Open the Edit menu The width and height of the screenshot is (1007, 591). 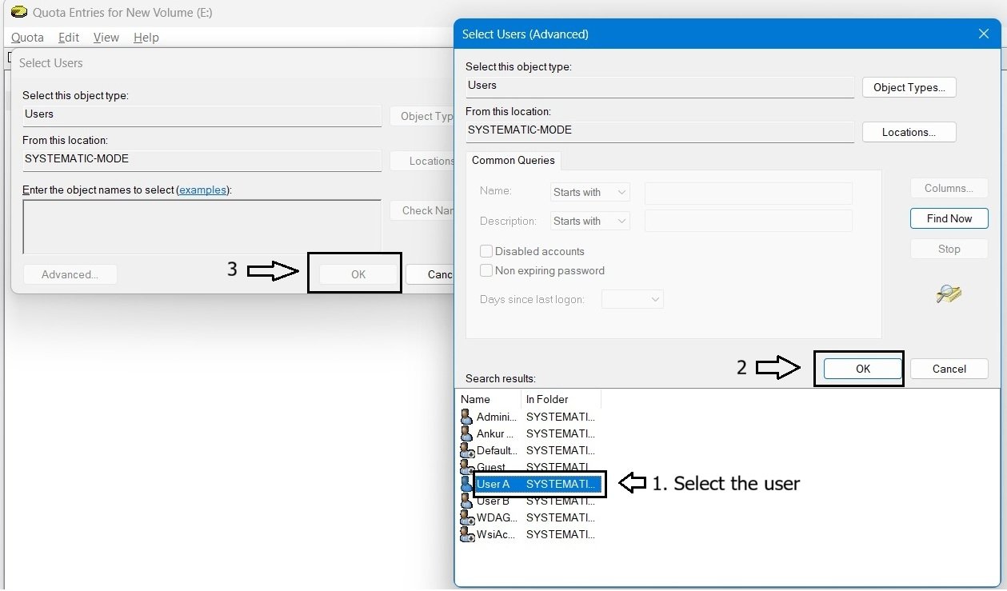(69, 38)
